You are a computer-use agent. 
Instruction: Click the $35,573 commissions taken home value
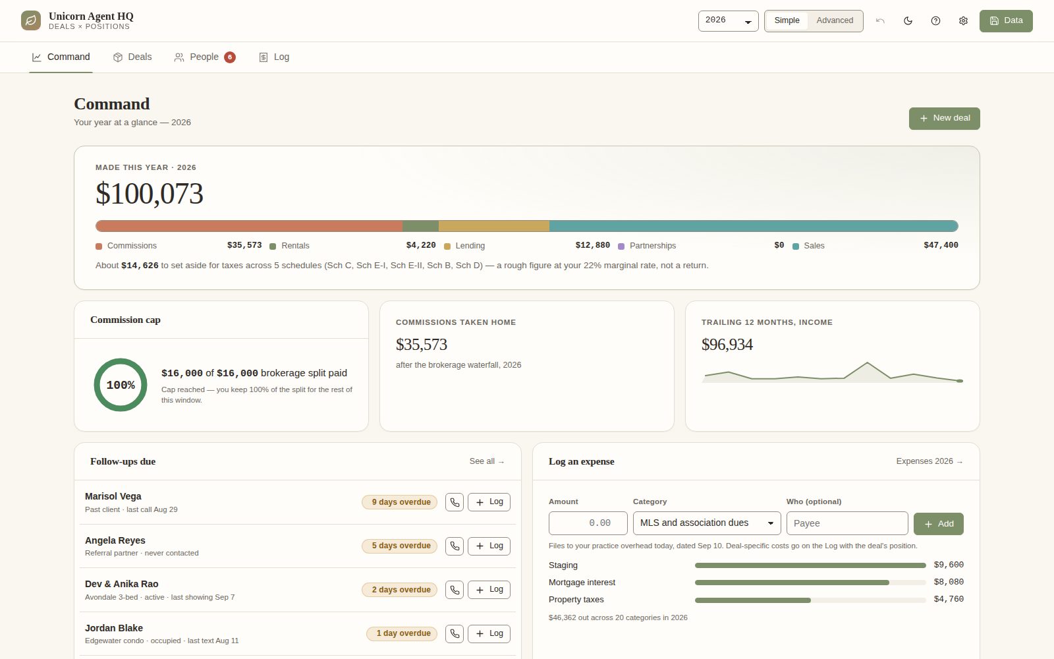[x=422, y=345]
